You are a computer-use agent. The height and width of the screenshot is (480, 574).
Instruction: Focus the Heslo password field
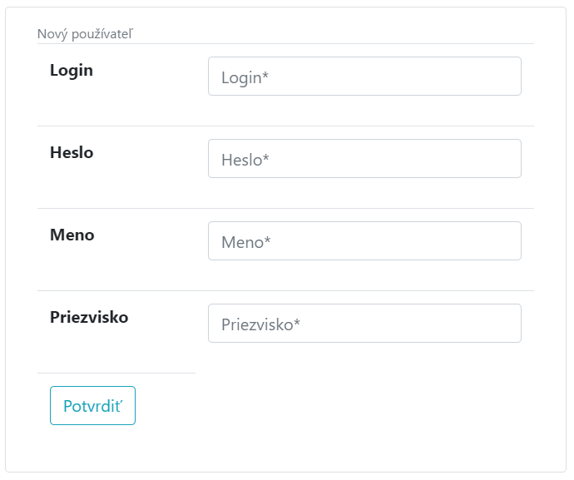[x=364, y=159]
